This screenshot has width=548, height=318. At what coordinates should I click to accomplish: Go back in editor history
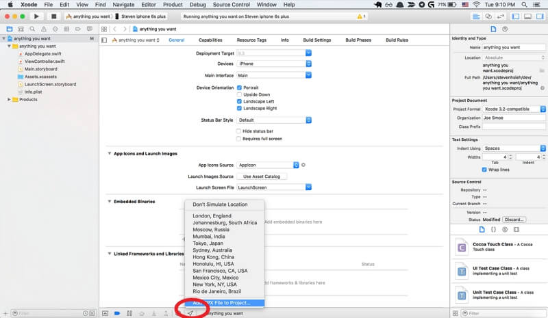[x=114, y=29]
